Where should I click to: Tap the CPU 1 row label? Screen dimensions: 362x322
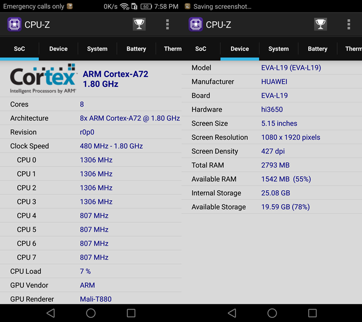point(26,174)
